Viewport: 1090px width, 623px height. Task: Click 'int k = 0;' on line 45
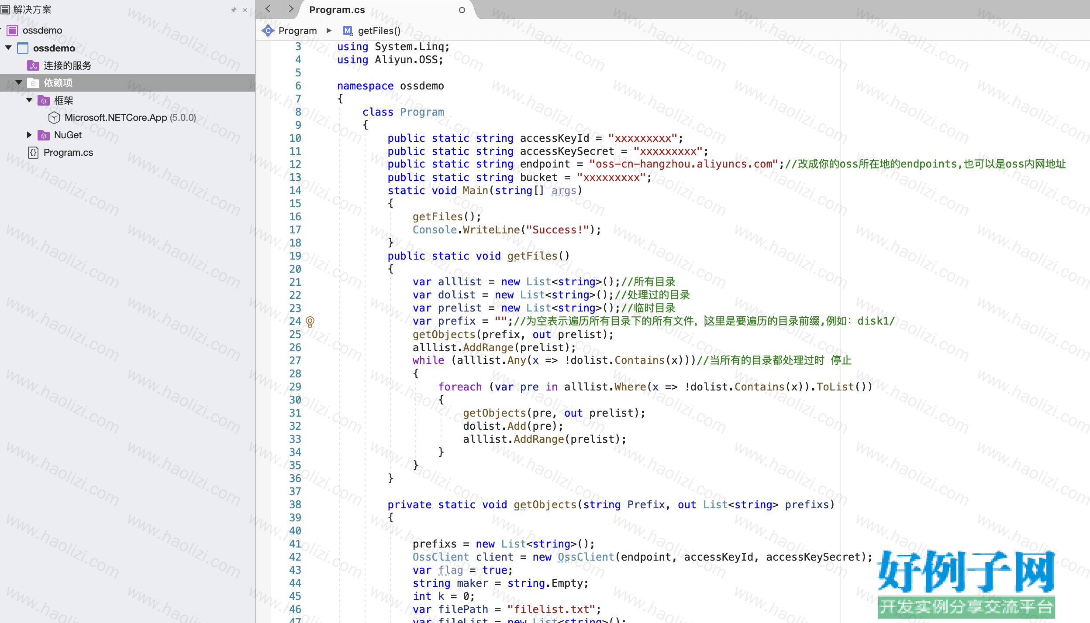pyautogui.click(x=443, y=596)
